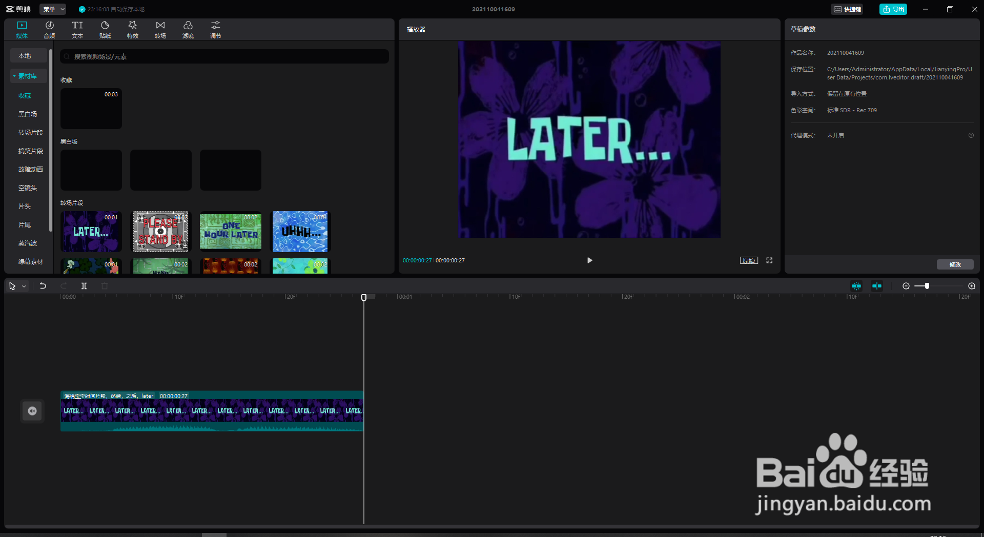Select the third 黑白场 black thumbnail
Viewport: 984px width, 537px height.
(231, 170)
